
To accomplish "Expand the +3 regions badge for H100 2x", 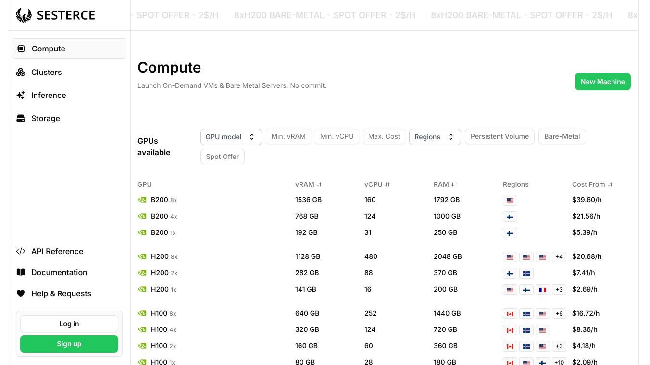I will (x=559, y=346).
